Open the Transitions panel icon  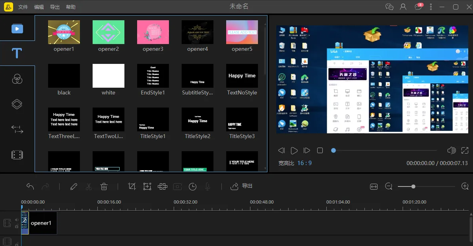coord(17,129)
